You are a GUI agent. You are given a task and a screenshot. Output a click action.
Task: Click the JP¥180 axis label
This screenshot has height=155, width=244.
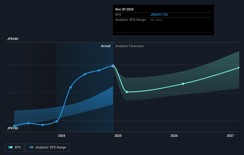point(12,128)
